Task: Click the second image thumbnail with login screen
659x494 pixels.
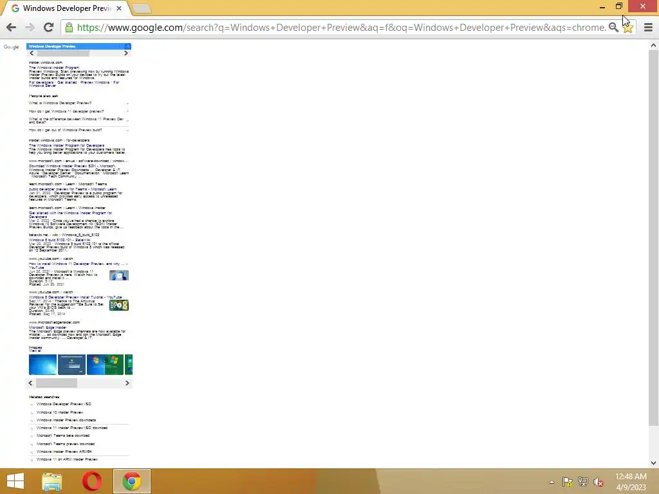Action: [x=72, y=365]
